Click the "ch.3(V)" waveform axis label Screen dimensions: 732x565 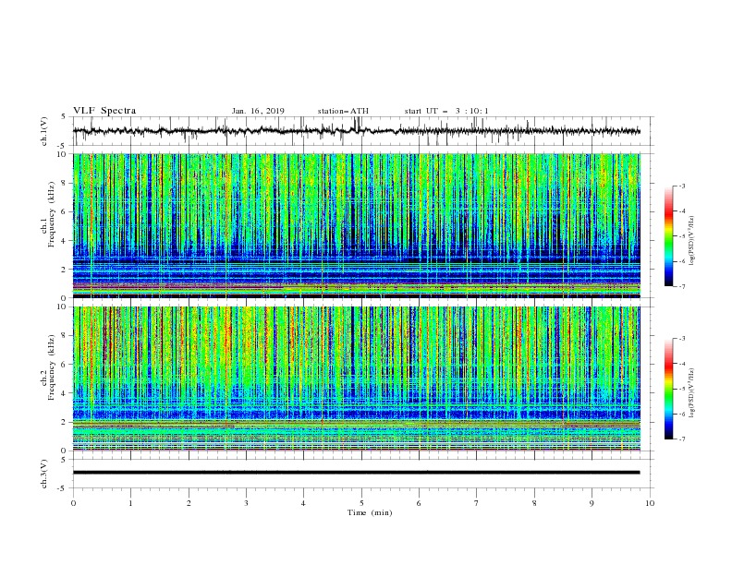[x=44, y=474]
